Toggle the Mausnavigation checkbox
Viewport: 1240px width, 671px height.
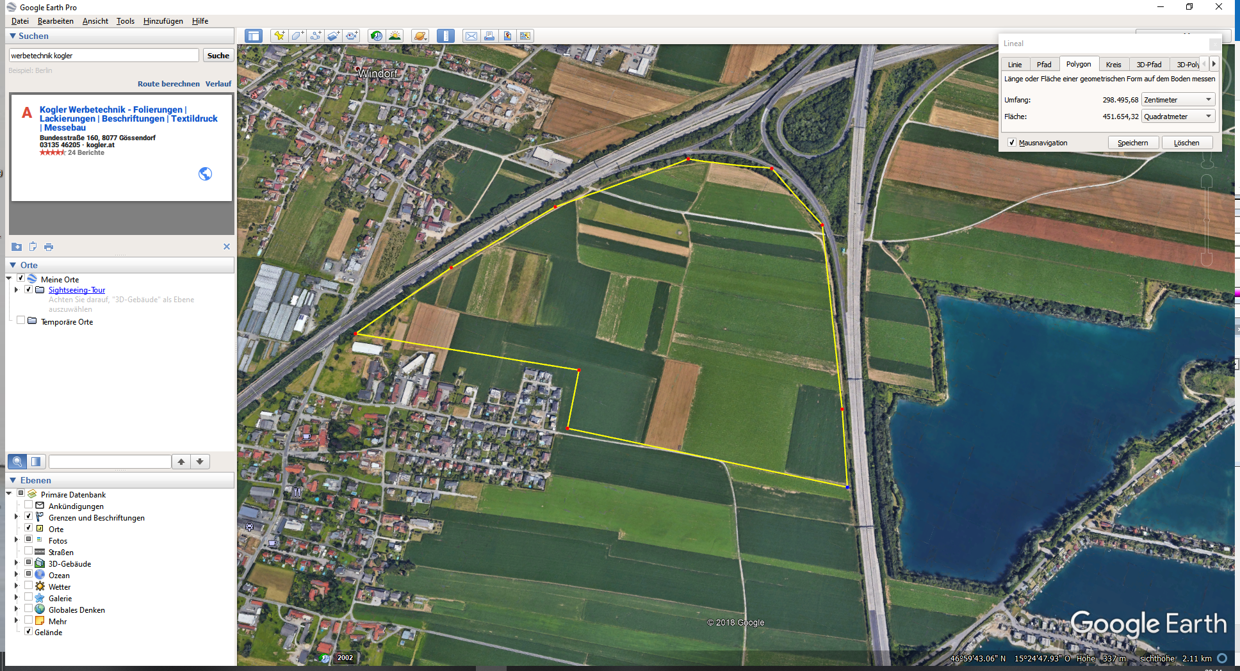tap(1011, 143)
